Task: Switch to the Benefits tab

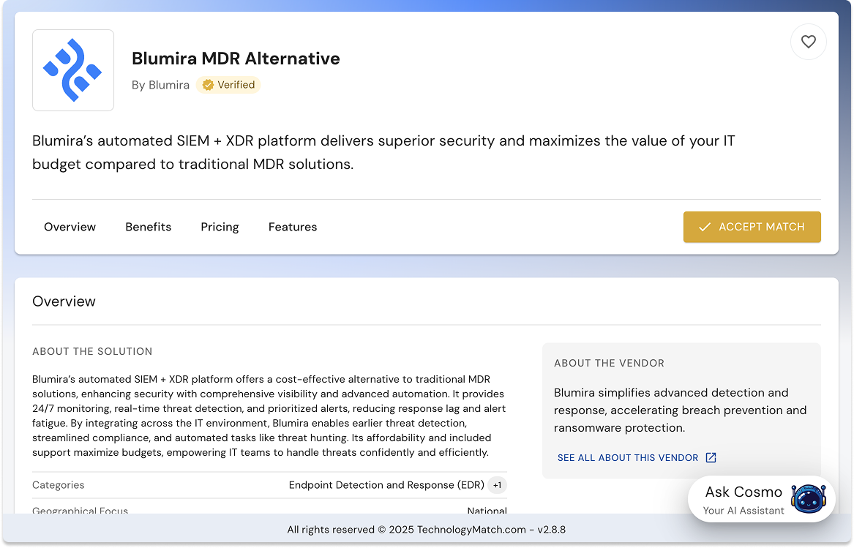Action: point(148,227)
